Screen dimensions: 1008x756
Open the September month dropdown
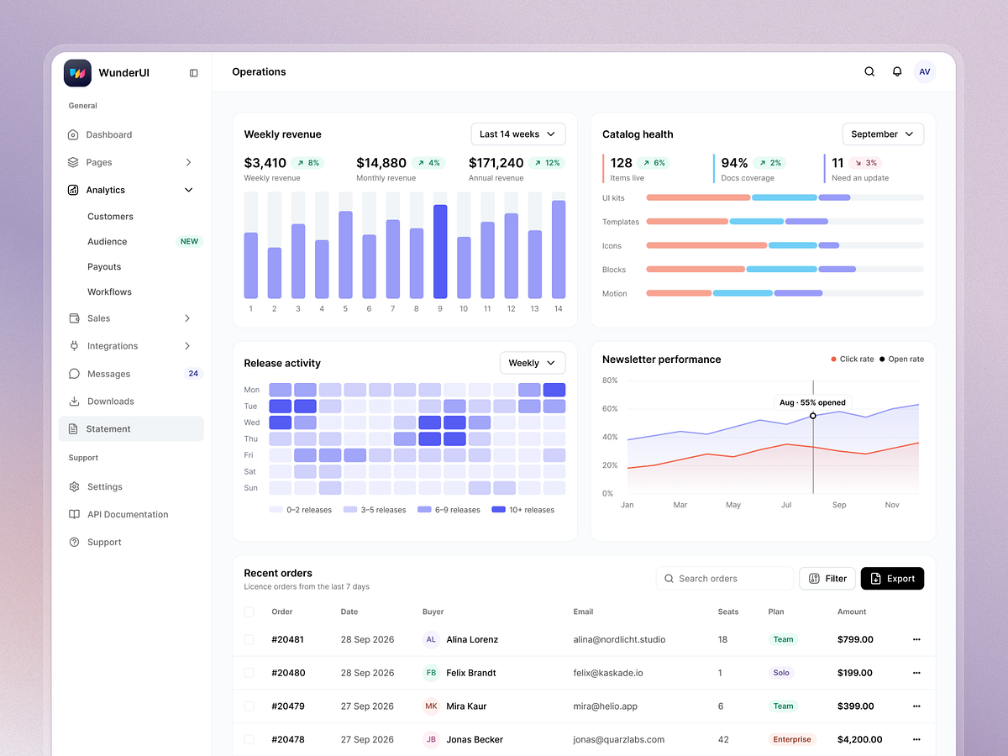point(883,134)
